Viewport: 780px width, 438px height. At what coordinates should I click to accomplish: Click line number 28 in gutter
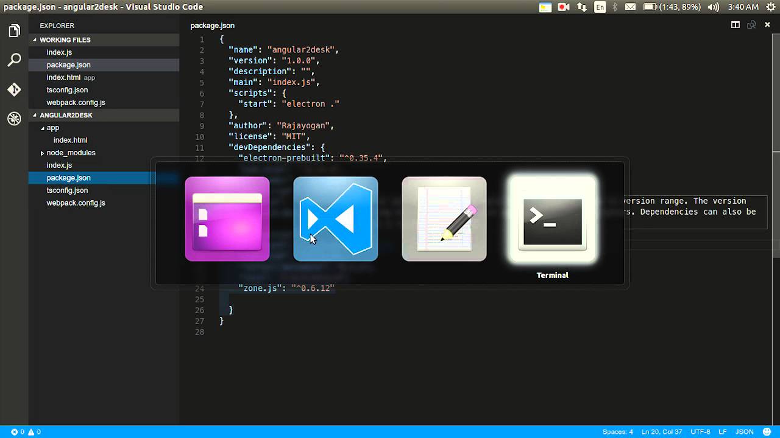pyautogui.click(x=199, y=332)
